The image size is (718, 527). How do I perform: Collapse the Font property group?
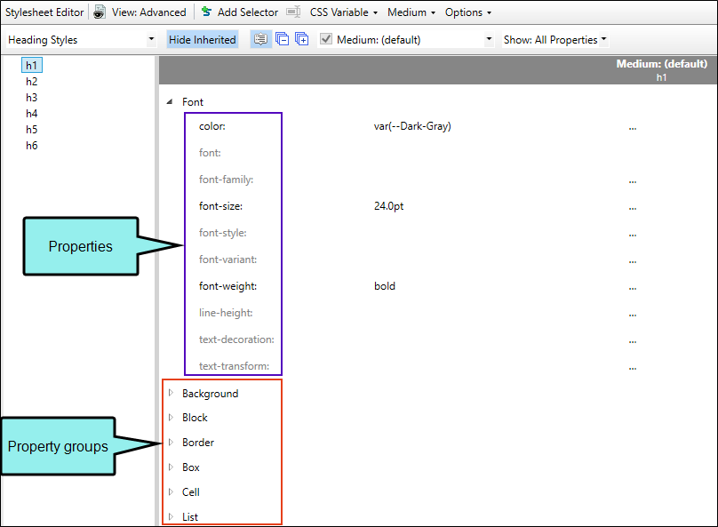point(171,102)
